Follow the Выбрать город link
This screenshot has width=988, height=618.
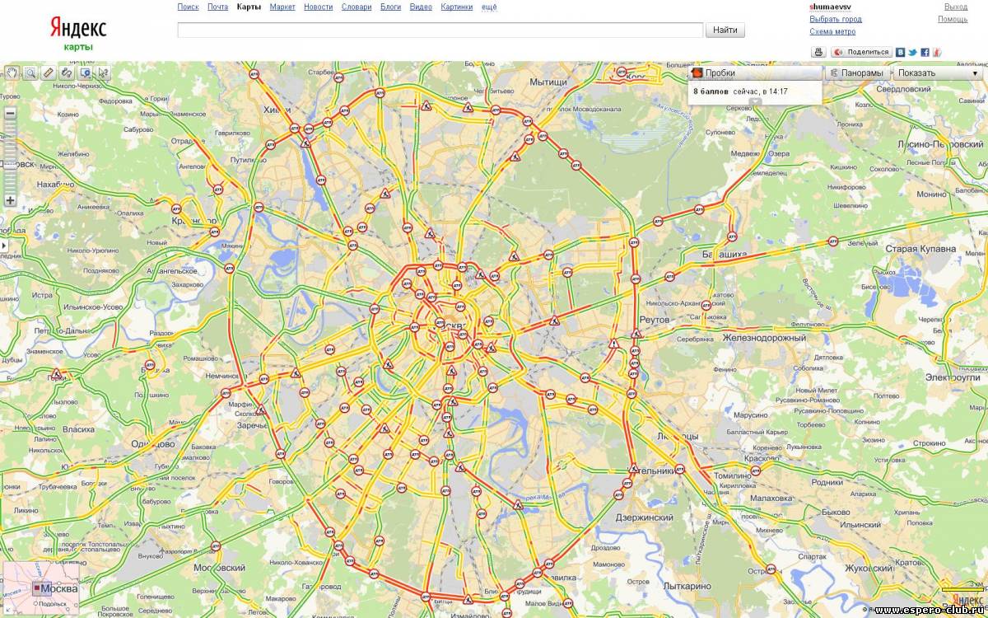836,19
